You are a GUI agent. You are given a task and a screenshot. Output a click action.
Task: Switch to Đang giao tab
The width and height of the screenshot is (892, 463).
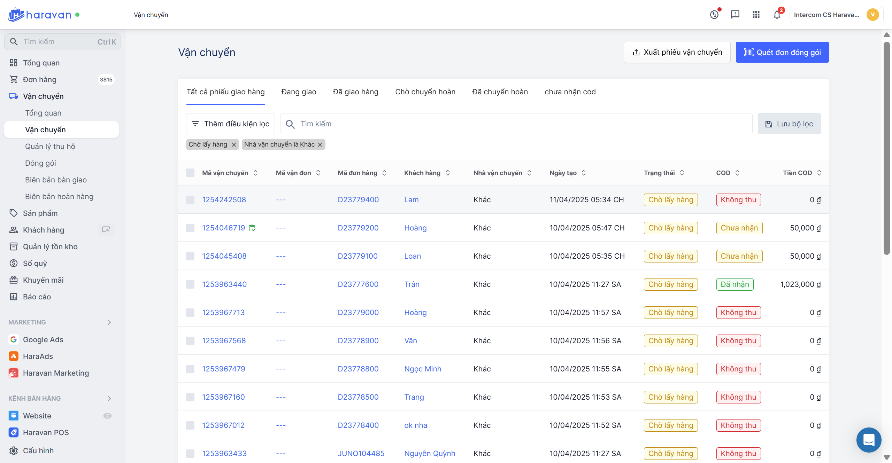299,92
